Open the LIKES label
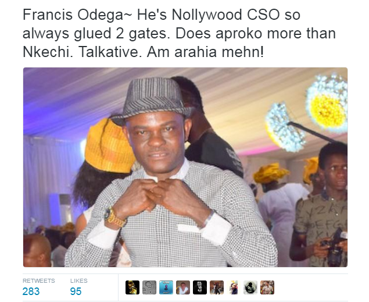This screenshot has height=302, width=369. point(79,281)
